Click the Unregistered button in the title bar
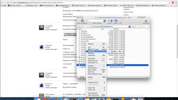This screenshot has height=100, width=178. pyautogui.click(x=141, y=17)
